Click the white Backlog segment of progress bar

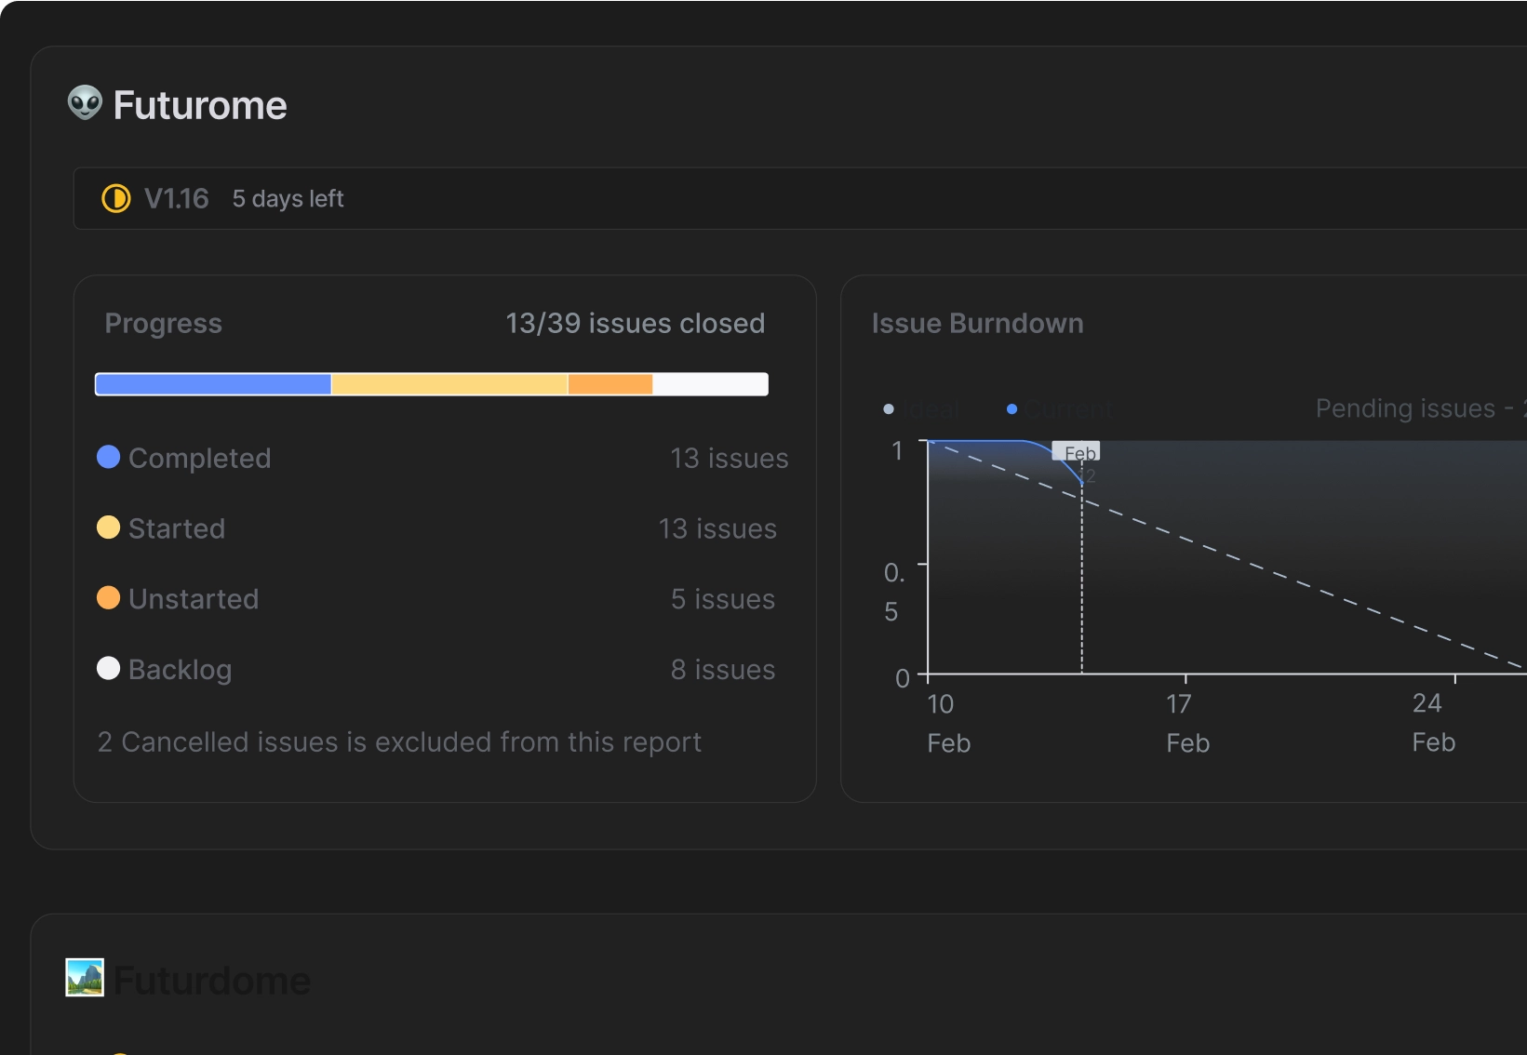click(710, 384)
